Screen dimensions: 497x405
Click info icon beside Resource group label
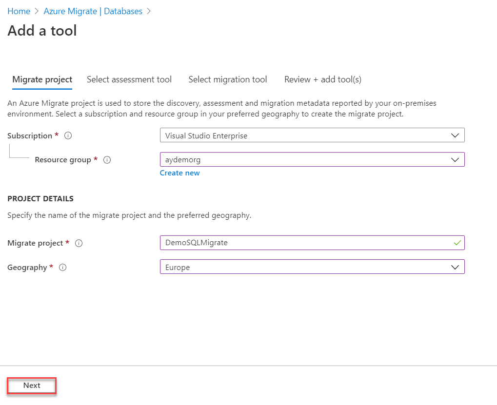[x=107, y=160]
